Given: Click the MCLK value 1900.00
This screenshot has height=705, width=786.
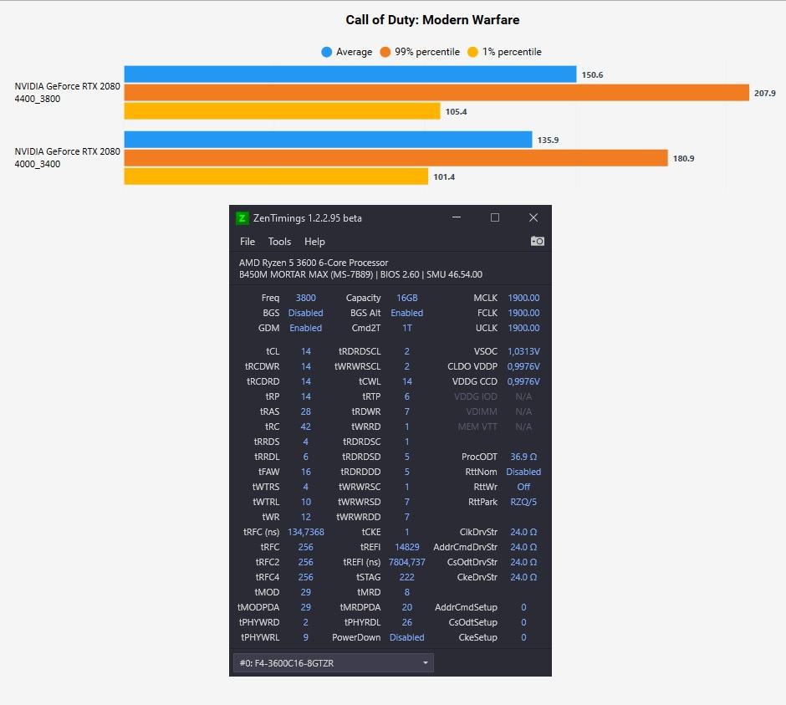Looking at the screenshot, I should tap(523, 298).
